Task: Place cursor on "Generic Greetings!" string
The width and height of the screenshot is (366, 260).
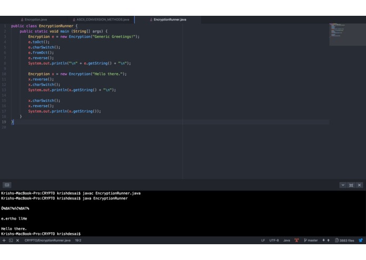Action: click(x=114, y=37)
